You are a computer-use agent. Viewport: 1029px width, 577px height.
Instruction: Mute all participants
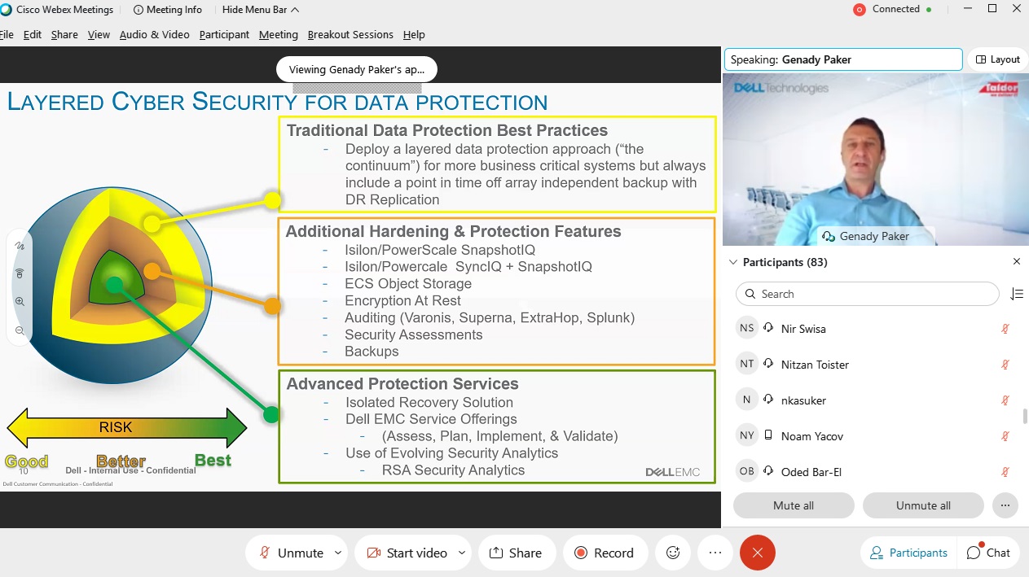click(794, 505)
